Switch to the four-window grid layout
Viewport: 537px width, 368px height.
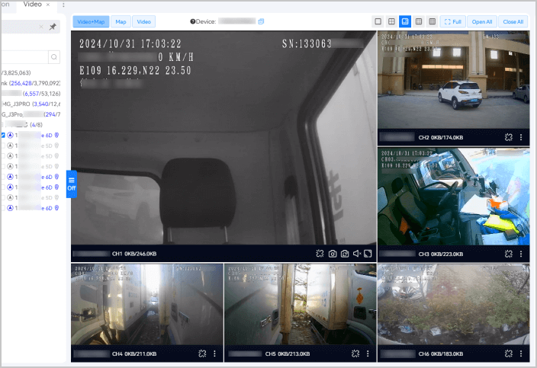coord(391,22)
